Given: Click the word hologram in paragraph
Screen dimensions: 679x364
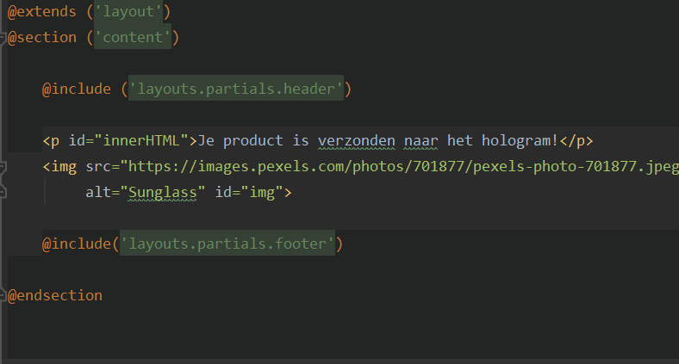Looking at the screenshot, I should coord(515,141).
